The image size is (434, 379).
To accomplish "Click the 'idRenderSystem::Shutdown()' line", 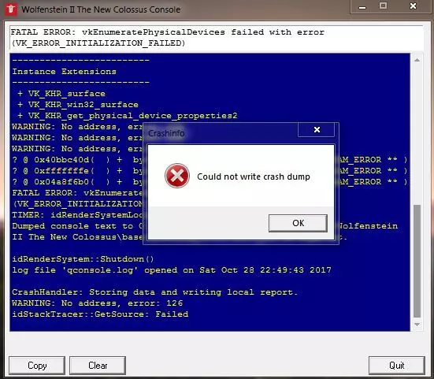I will [83, 259].
